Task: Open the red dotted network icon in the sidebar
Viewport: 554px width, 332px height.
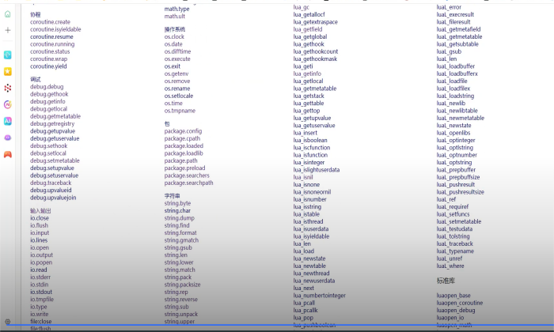Action: (7, 88)
